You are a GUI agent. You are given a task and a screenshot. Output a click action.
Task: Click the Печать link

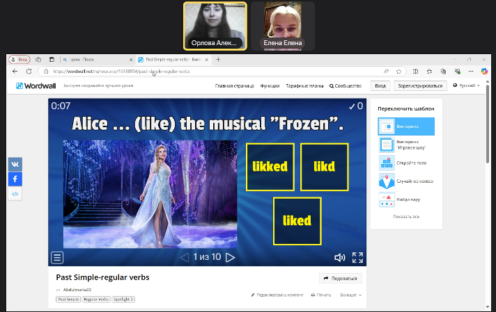coord(321,295)
